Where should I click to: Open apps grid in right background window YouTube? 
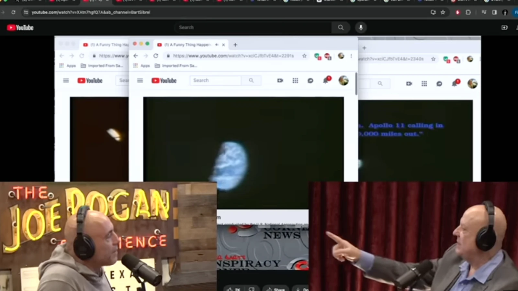pos(424,83)
